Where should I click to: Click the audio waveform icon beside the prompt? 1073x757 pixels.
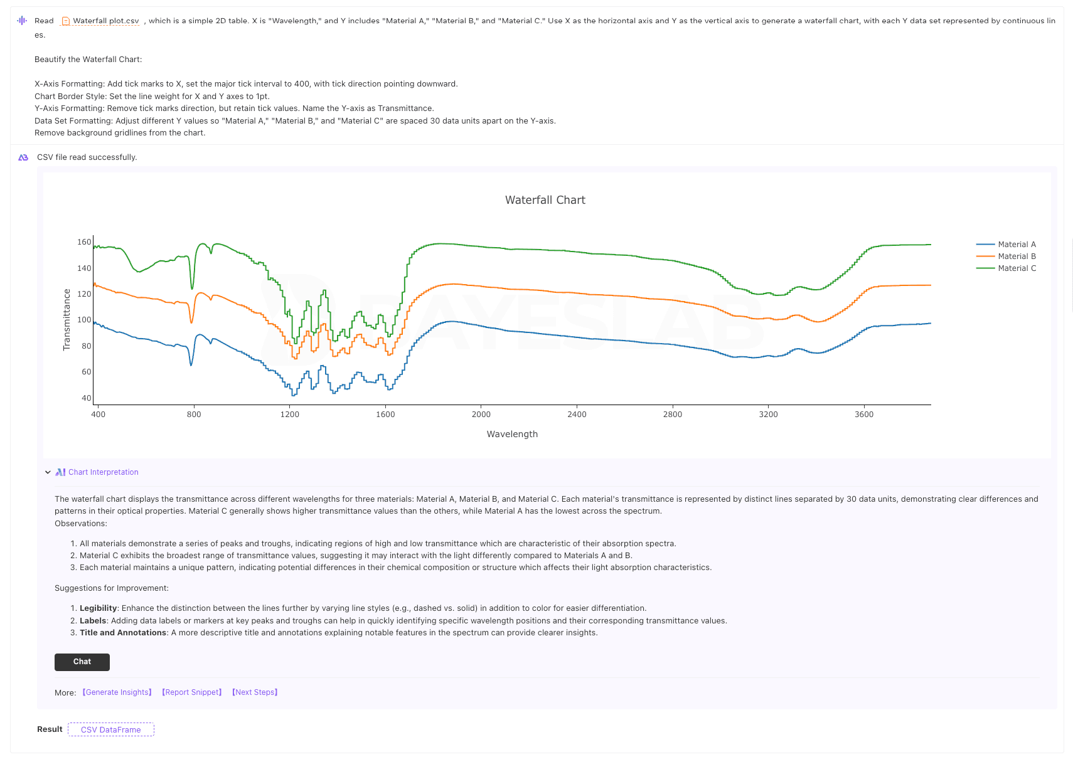pyautogui.click(x=22, y=21)
